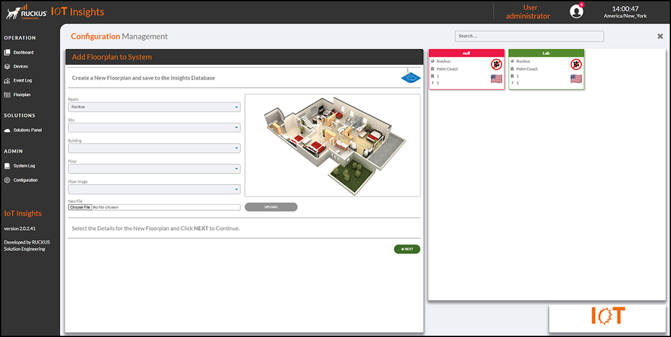Select the red null floorplan card header

coord(467,53)
